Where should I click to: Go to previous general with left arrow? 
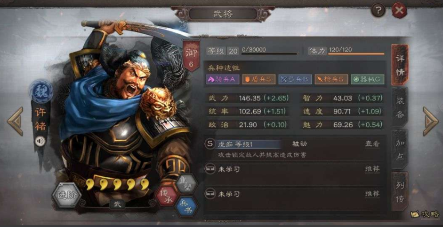[x=15, y=121]
